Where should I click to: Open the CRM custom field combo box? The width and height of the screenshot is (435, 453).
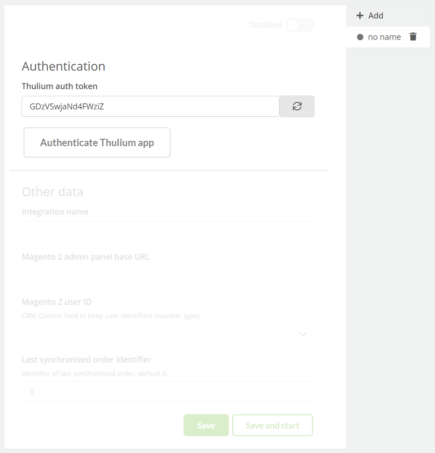pos(168,334)
